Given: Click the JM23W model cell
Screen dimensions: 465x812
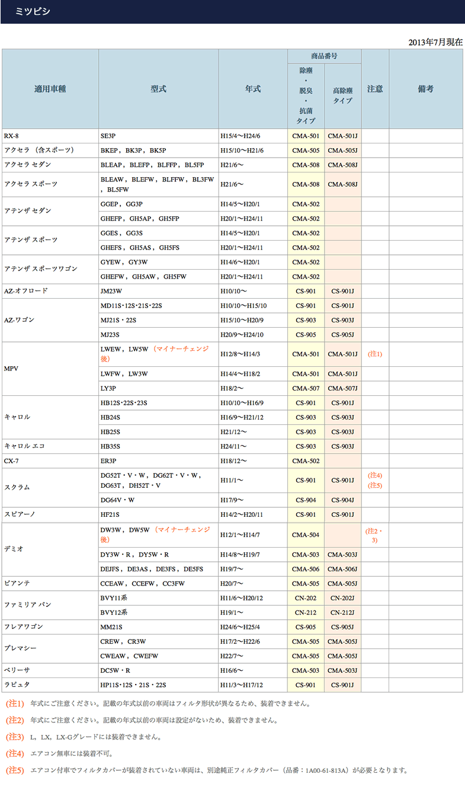Looking at the screenshot, I should point(159,291).
